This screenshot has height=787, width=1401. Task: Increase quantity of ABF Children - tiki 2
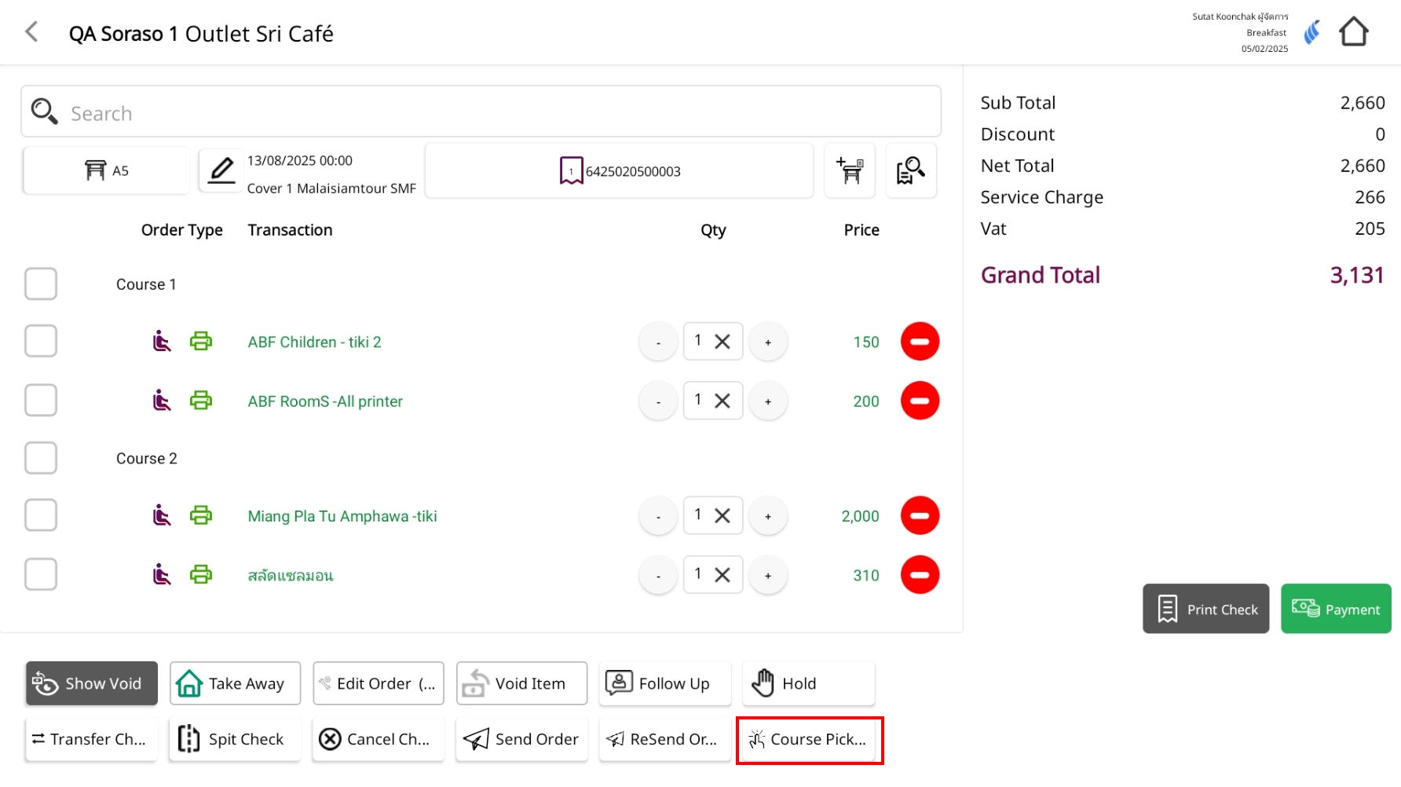(767, 342)
